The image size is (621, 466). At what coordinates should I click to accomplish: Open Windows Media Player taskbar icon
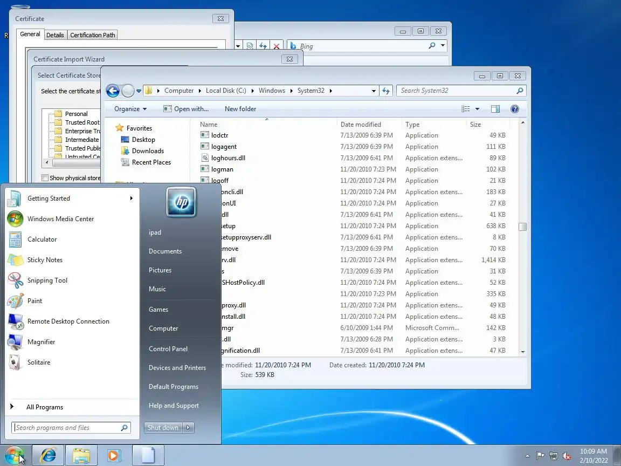(x=114, y=456)
